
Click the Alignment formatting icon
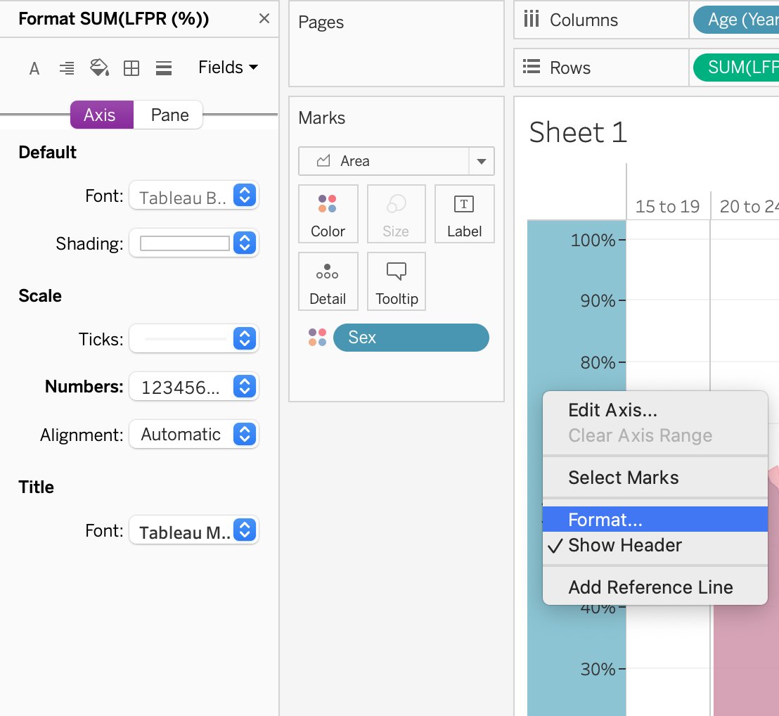[67, 68]
